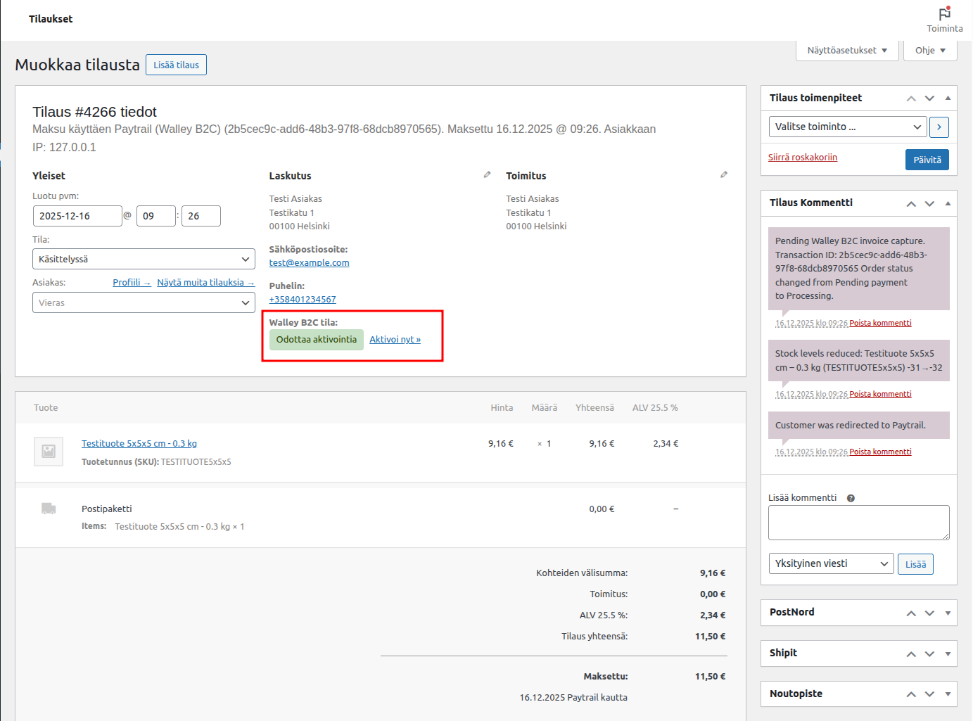The width and height of the screenshot is (973, 721).
Task: Move the PostNord panel up
Action: coord(911,613)
